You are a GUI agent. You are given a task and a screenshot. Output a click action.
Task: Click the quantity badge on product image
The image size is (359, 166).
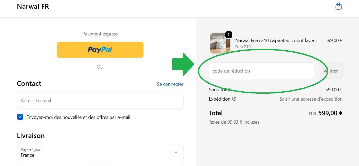pos(228,35)
